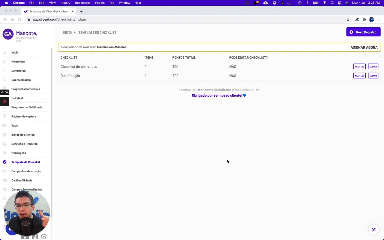This screenshot has height=240, width=384.
Task: Open the Chrome profile avatar
Action: pos(372,19)
